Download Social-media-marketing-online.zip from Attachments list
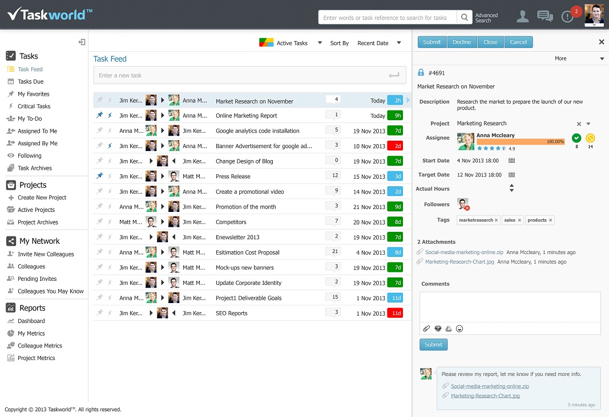Screen dimensions: 609x417 [x=464, y=252]
